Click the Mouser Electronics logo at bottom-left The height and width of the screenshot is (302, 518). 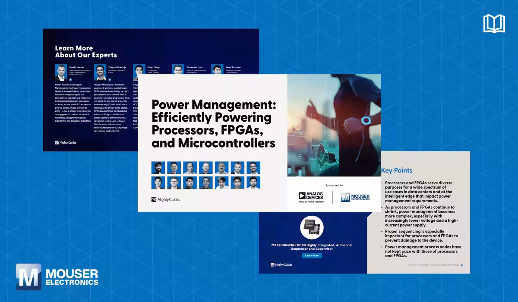click(57, 277)
